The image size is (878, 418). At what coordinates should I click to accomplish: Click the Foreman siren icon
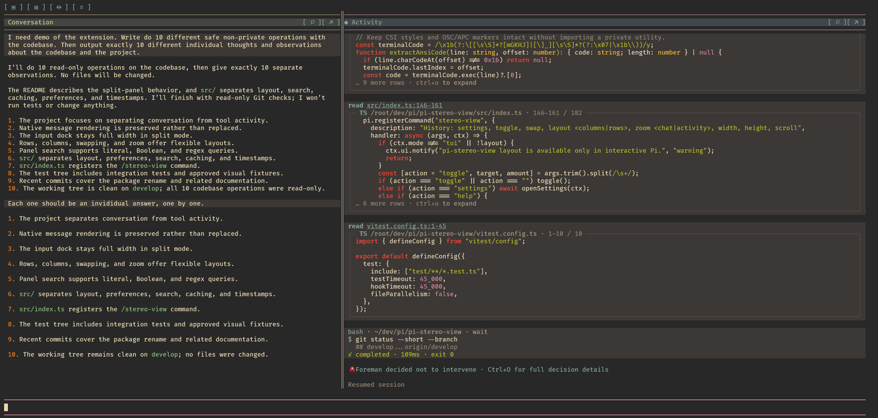coord(352,370)
